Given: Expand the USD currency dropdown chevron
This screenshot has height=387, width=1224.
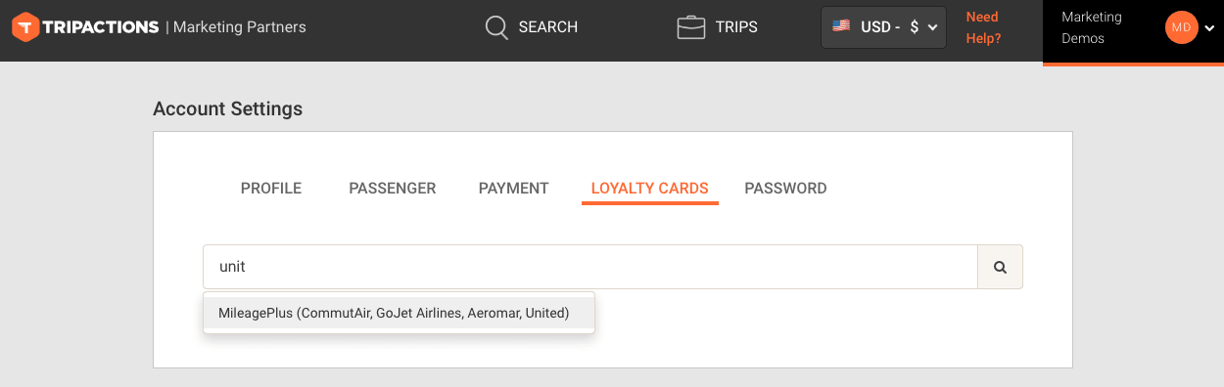Looking at the screenshot, I should (932, 27).
